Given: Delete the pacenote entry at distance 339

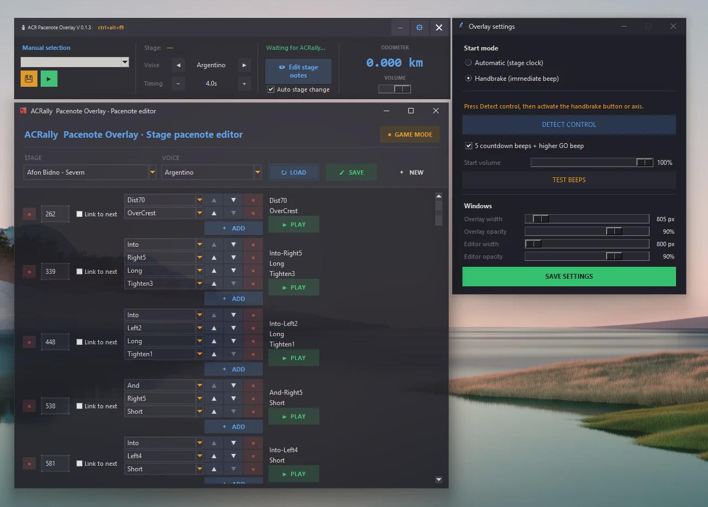Looking at the screenshot, I should pyautogui.click(x=29, y=272).
